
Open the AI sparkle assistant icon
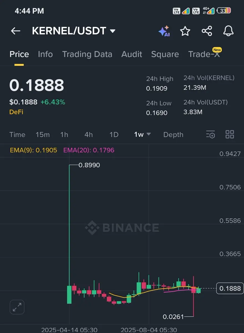pyautogui.click(x=164, y=31)
